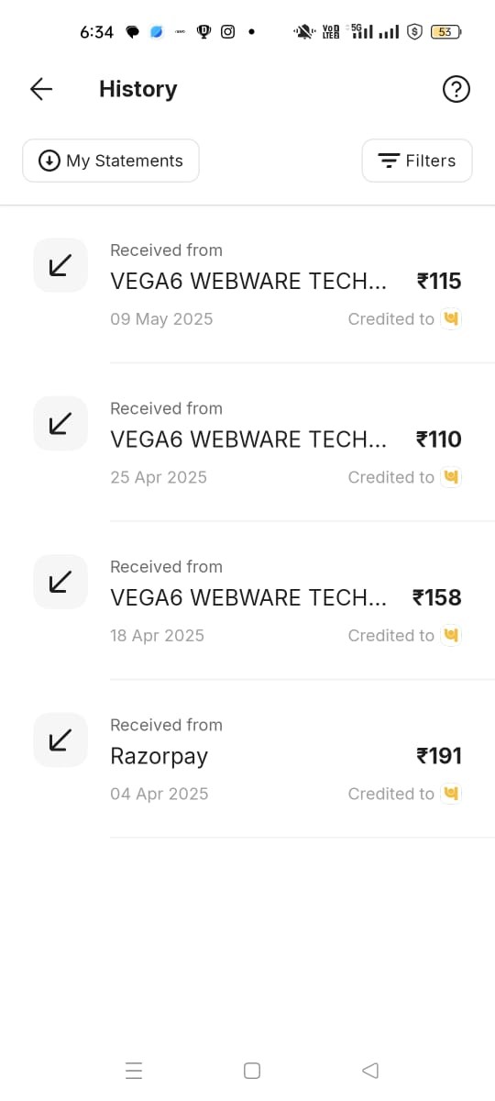Tap the Android home navigation button

pos(252,1071)
